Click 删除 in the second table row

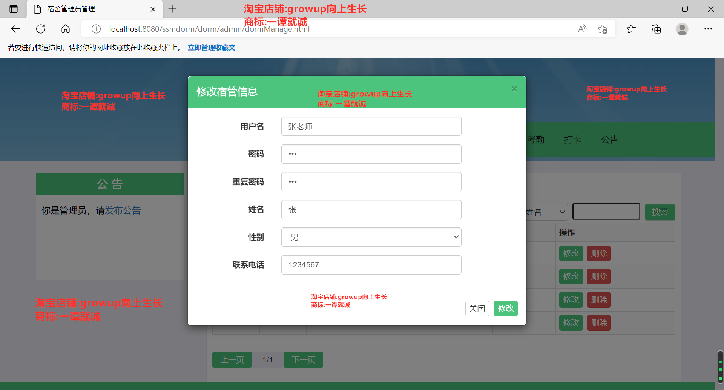599,276
